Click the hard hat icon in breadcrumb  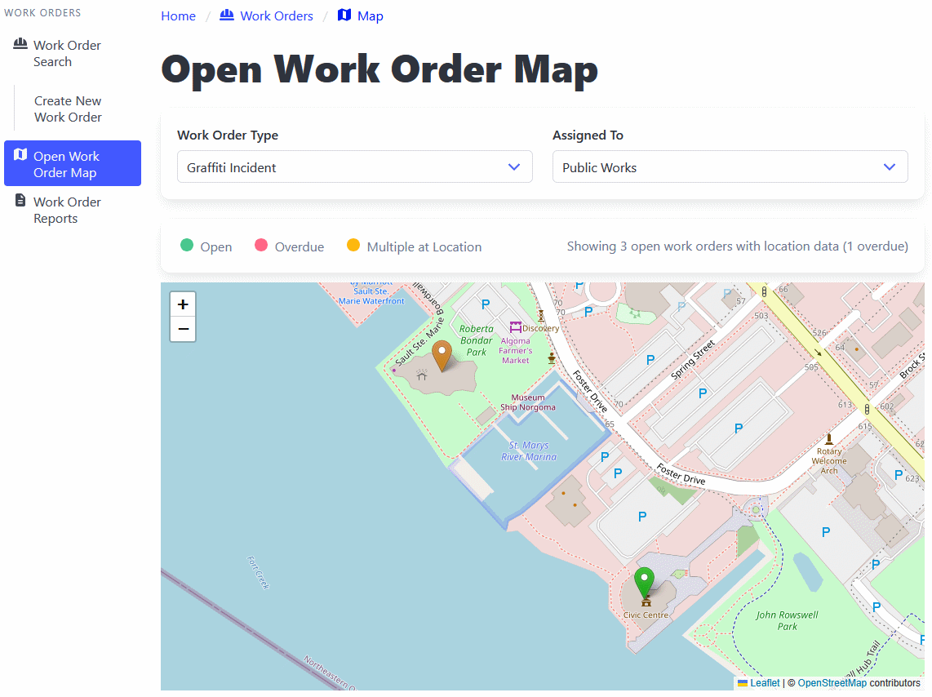[226, 15]
